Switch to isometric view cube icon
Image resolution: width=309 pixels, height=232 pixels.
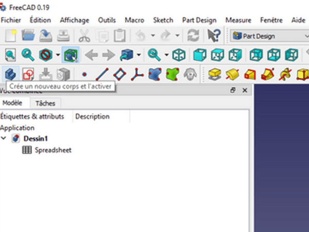coord(179,55)
